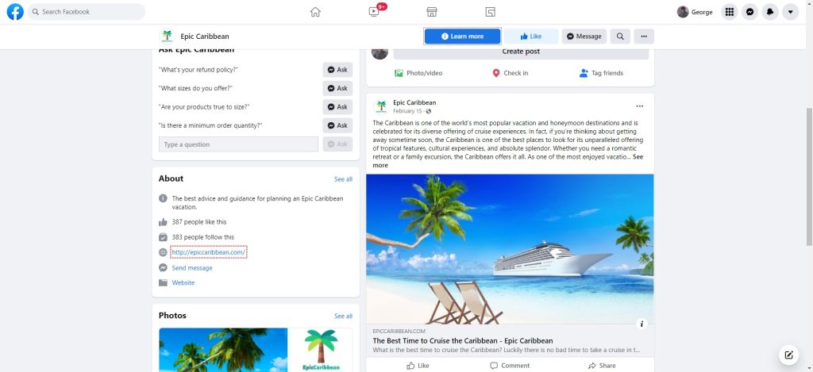813x372 pixels.
Task: Open the Messenger icon in top bar
Action: click(749, 12)
